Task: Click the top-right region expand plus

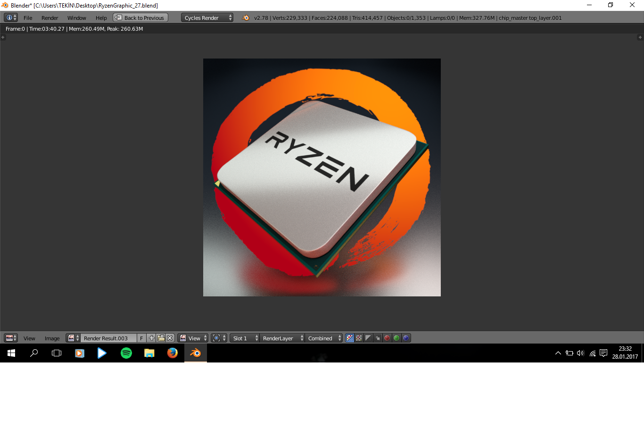Action: point(640,37)
